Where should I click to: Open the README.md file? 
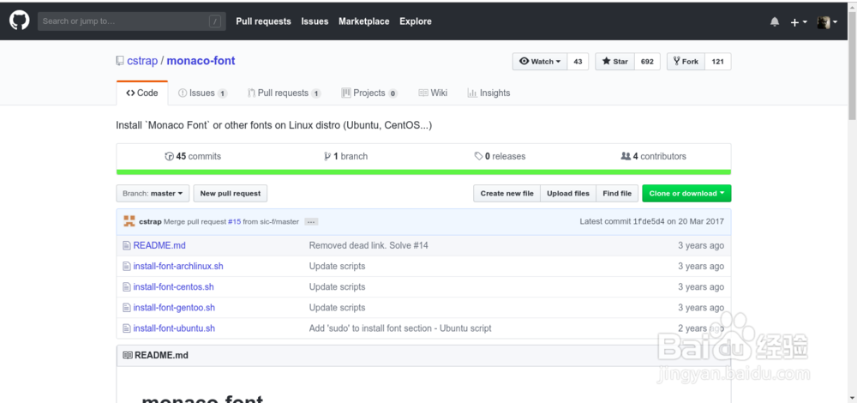click(x=159, y=245)
